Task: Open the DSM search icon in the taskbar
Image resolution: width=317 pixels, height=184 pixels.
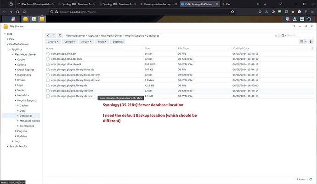Action: click(x=309, y=19)
